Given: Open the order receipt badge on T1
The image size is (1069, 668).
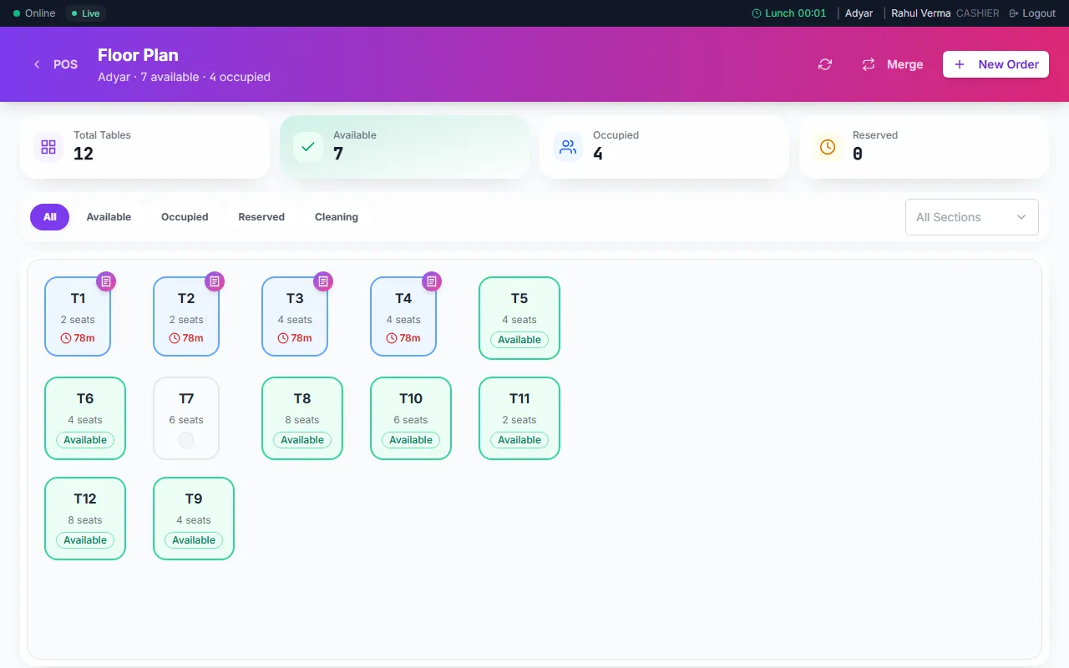Looking at the screenshot, I should click(x=106, y=281).
